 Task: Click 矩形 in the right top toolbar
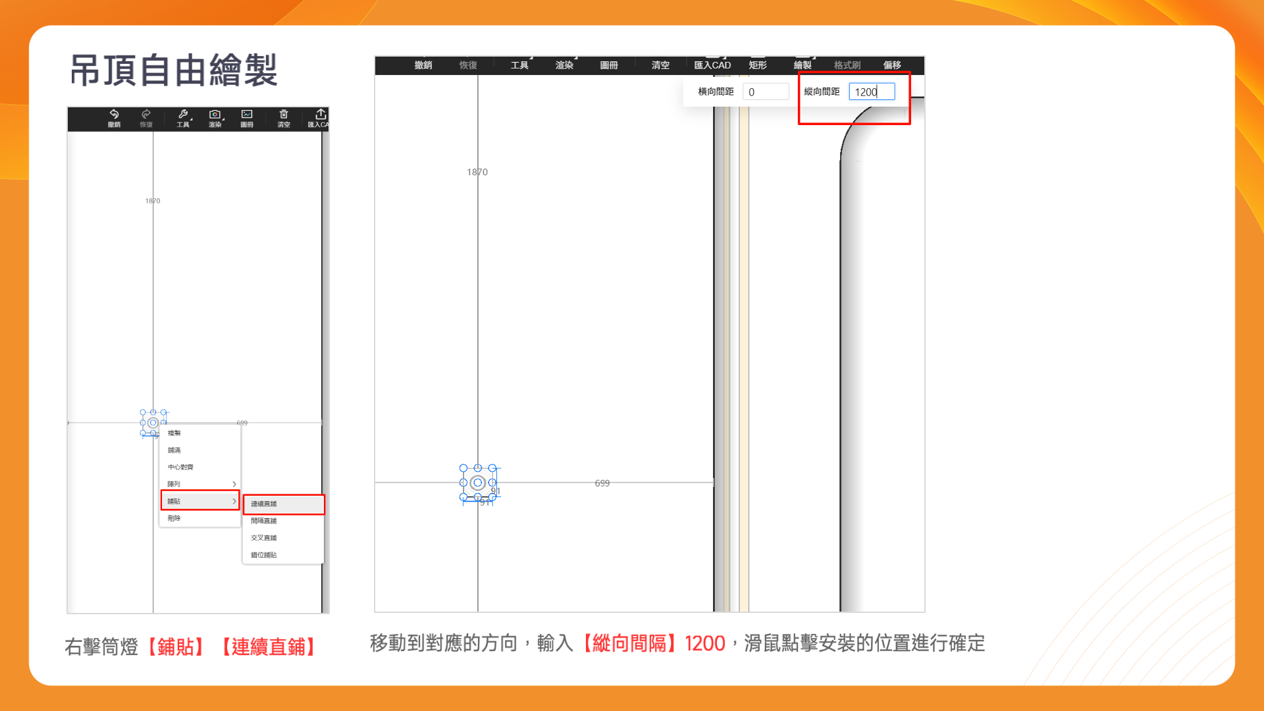[x=758, y=65]
